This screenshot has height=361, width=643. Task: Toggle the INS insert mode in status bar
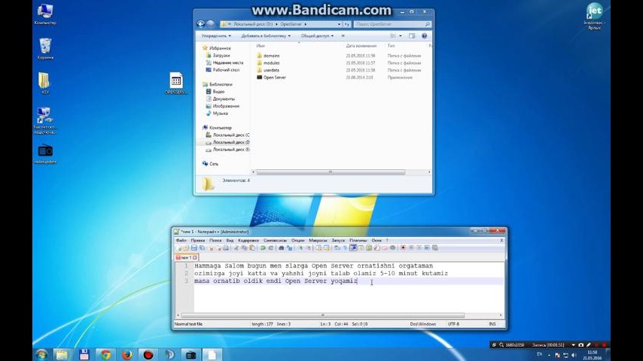pos(492,324)
